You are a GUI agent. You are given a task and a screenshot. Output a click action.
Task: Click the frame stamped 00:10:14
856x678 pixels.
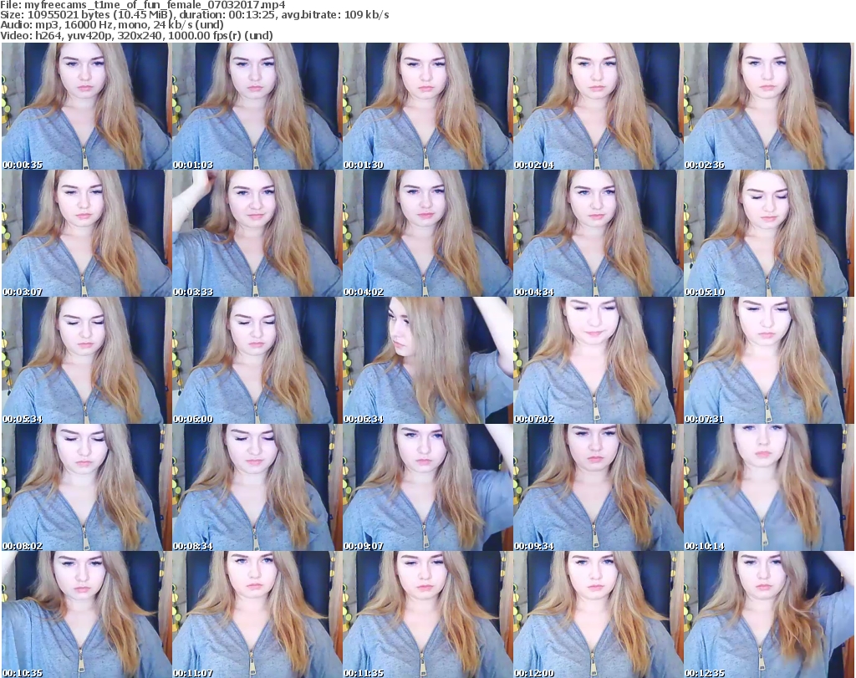(x=769, y=487)
